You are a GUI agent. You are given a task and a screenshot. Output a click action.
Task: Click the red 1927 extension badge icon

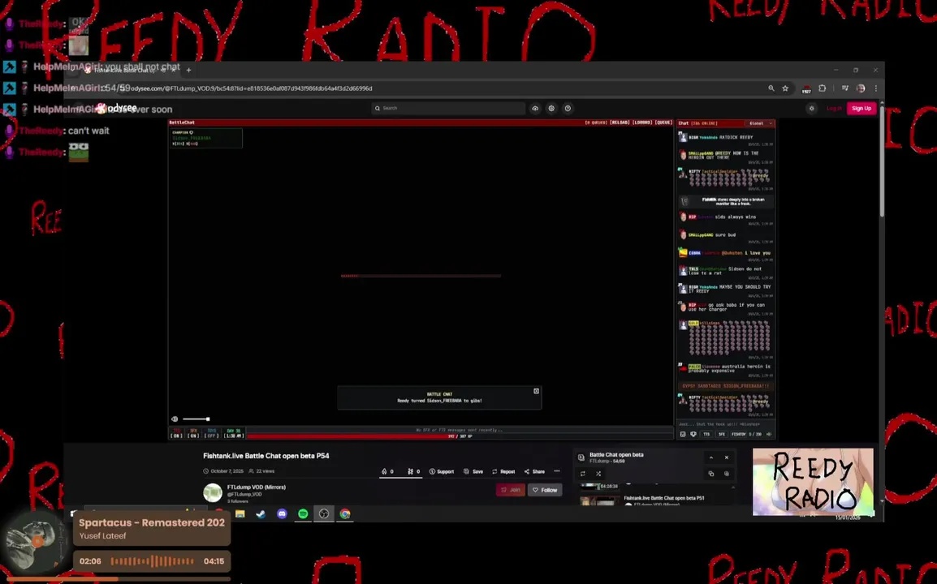tap(806, 89)
